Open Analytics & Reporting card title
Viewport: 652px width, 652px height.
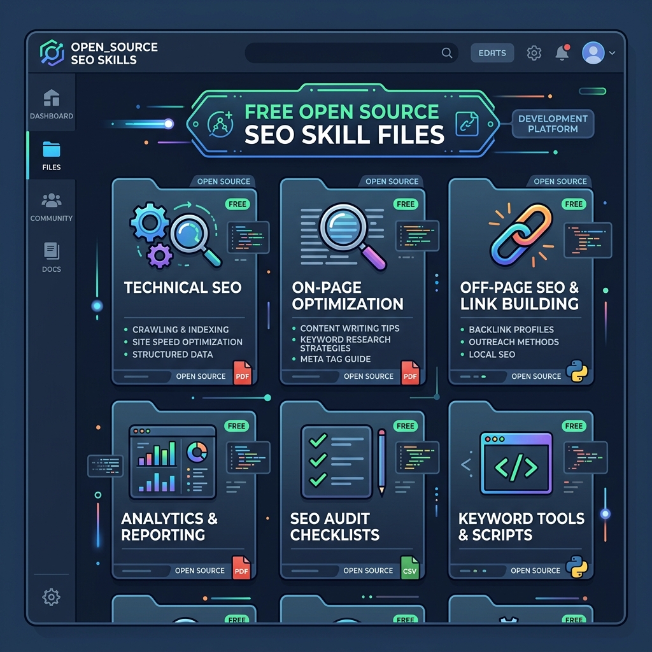pos(169,527)
